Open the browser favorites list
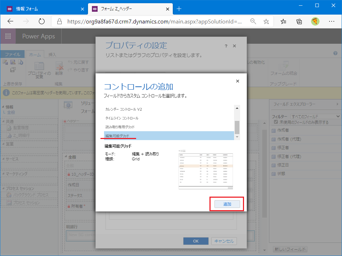 point(283,21)
